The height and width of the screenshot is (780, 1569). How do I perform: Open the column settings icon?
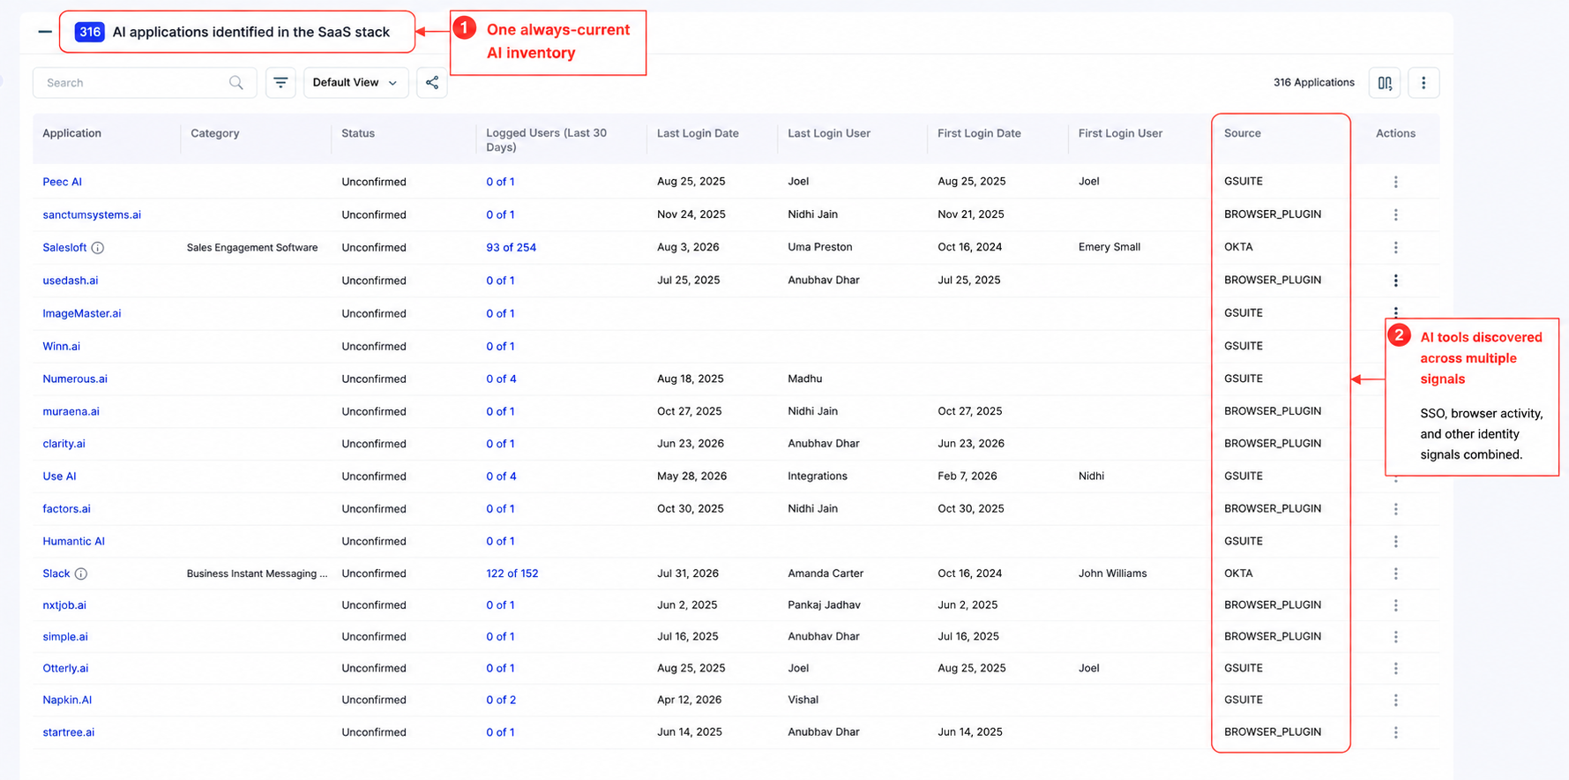pyautogui.click(x=1385, y=83)
